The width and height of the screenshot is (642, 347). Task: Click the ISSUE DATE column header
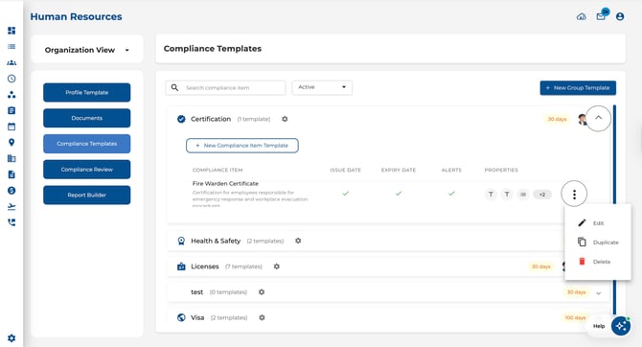coord(346,170)
